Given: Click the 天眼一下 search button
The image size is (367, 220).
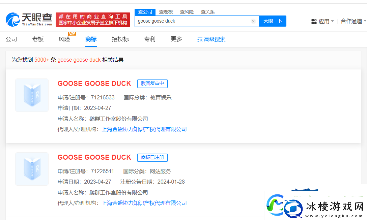Looking at the screenshot, I should pos(273,21).
